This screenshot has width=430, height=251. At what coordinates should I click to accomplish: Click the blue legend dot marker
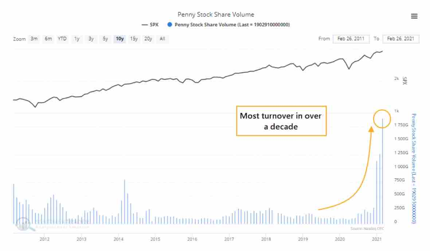point(169,25)
